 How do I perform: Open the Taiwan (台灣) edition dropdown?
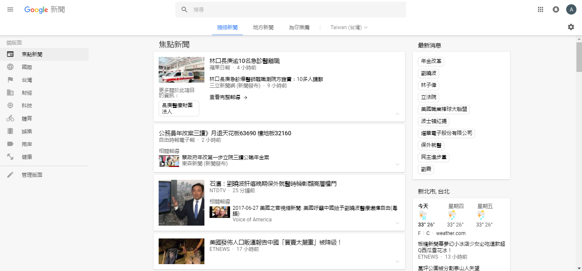pos(349,27)
